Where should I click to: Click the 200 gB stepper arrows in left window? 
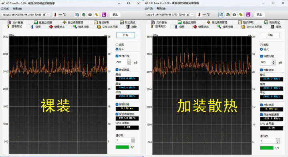[129, 62]
